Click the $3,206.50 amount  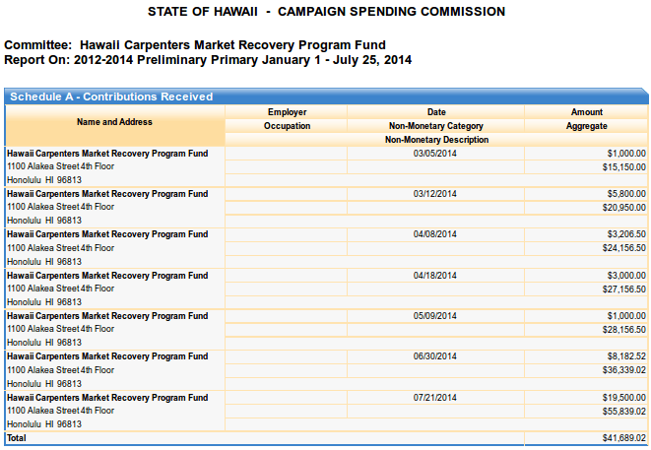pyautogui.click(x=626, y=234)
